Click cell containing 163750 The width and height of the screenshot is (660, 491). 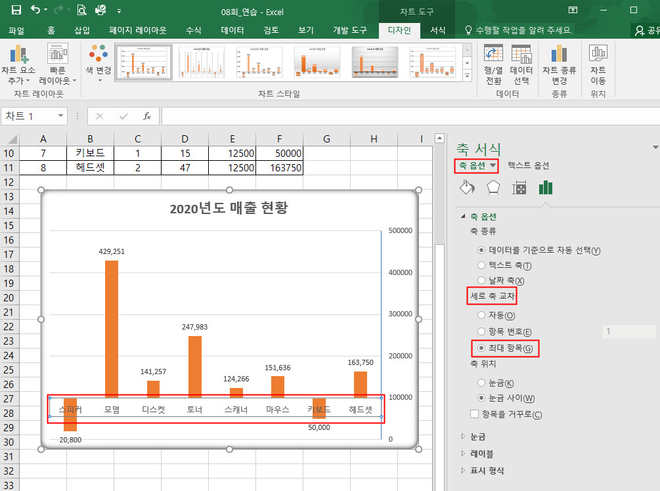pyautogui.click(x=280, y=167)
